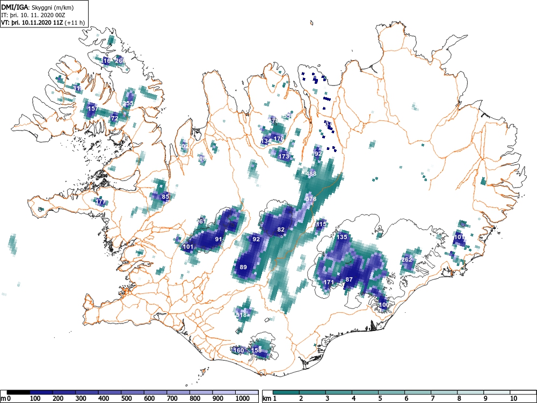Click km legend swatch between 1 and 2

pos(286,392)
